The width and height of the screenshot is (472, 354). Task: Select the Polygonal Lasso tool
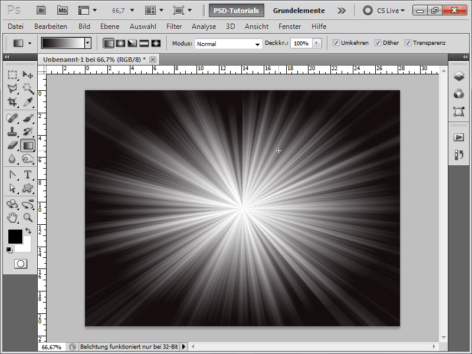[12, 88]
